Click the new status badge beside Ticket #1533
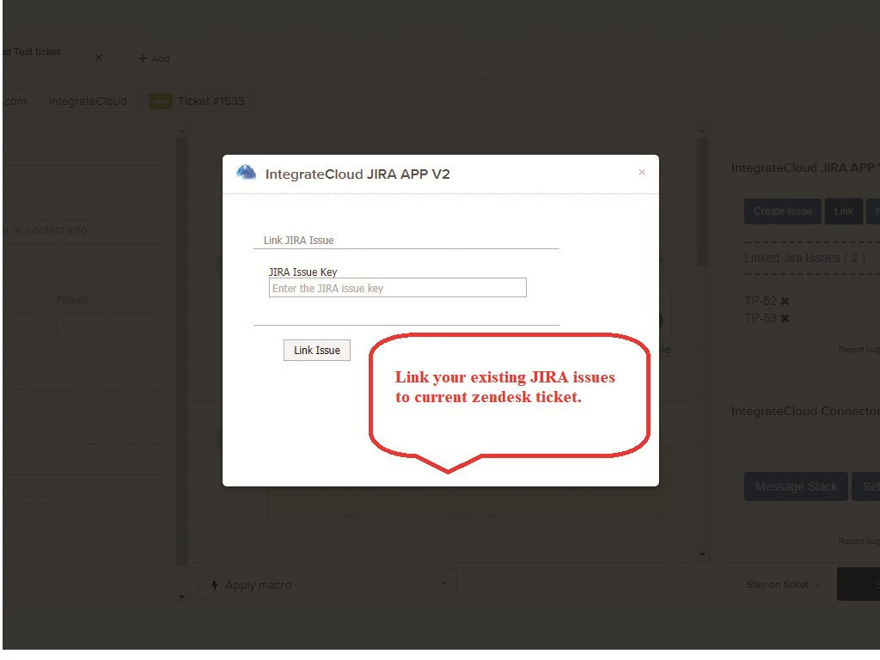 [x=161, y=101]
